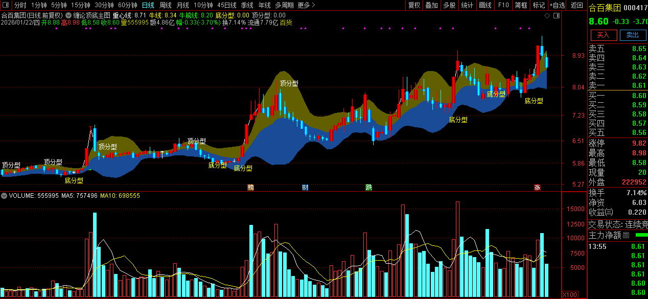Image resolution: width=648 pixels, height=299 pixels.
Task: Open F10 company information
Action: [503, 5]
